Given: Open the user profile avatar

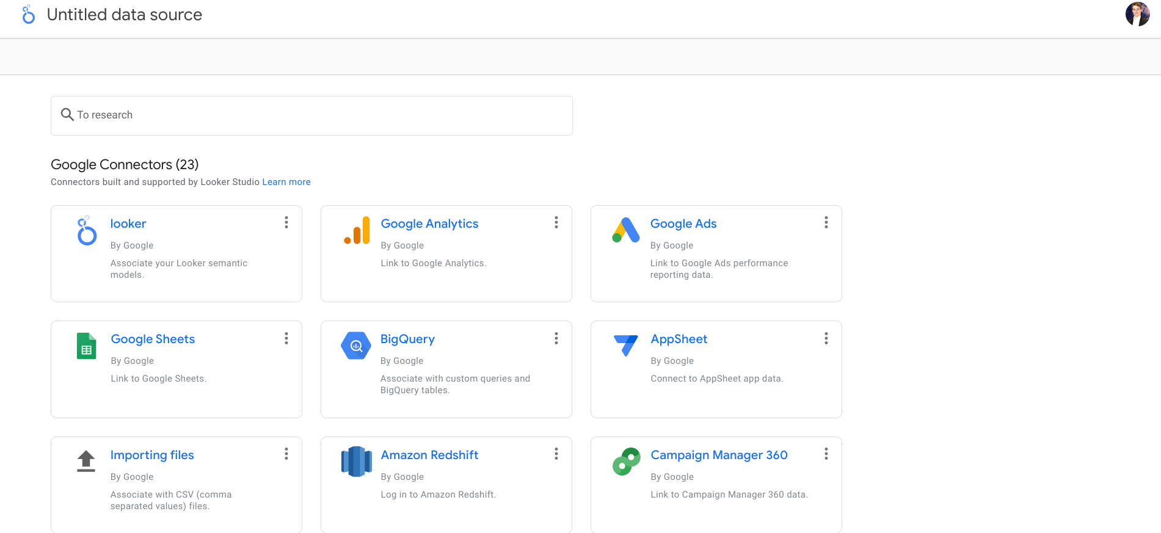Looking at the screenshot, I should (1137, 14).
